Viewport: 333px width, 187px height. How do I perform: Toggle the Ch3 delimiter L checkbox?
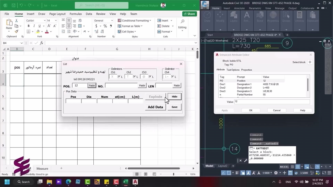coord(150,77)
